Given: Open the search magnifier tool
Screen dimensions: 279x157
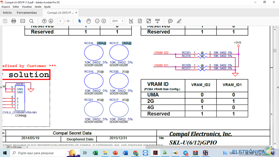Looking at the screenshot, I should coord(31,21).
